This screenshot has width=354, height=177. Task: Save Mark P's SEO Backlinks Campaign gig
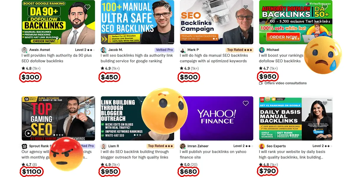click(x=246, y=7)
